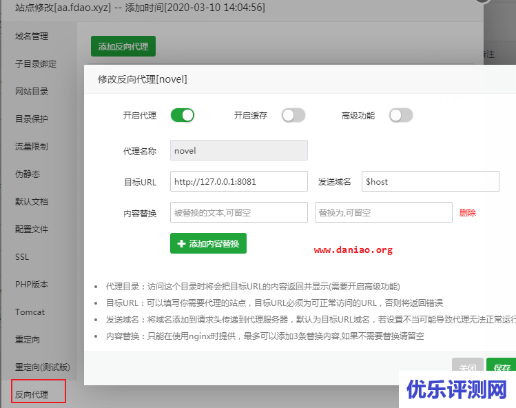Viewport: 516px width, 408px height.
Task: Click the 代理名称 novel field
Action: 238,150
